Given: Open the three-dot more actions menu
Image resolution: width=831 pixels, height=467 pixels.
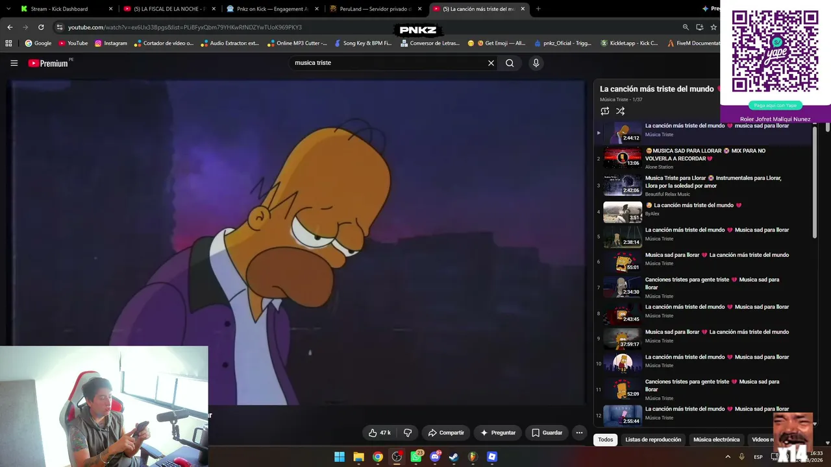Looking at the screenshot, I should [x=579, y=433].
